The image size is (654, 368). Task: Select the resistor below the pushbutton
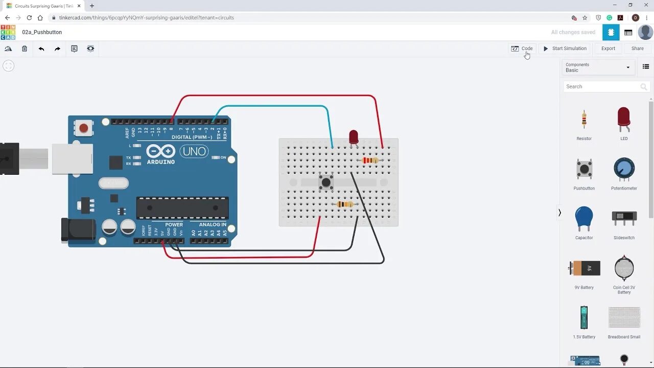[345, 204]
